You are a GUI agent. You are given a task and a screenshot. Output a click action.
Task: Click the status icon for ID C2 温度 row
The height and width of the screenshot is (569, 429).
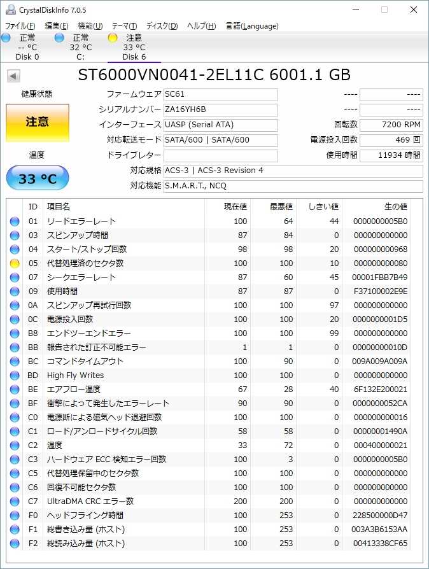(x=15, y=446)
